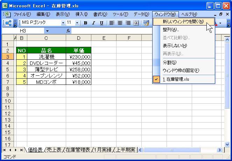This screenshot has width=232, height=161.
Task: Select cell containing ¥230,000
Action: (x=78, y=57)
